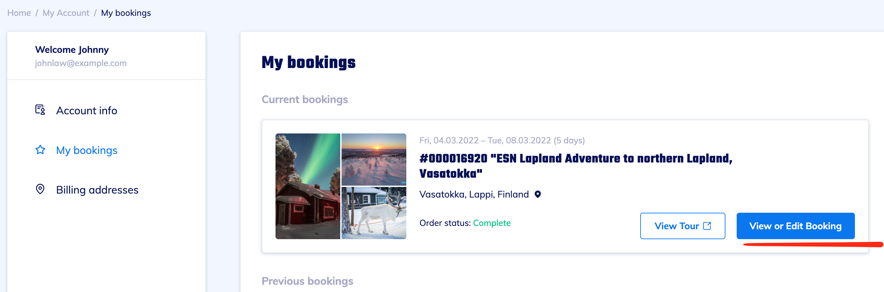Open the northern lights cabin photo
This screenshot has height=292, width=884.
tap(308, 186)
